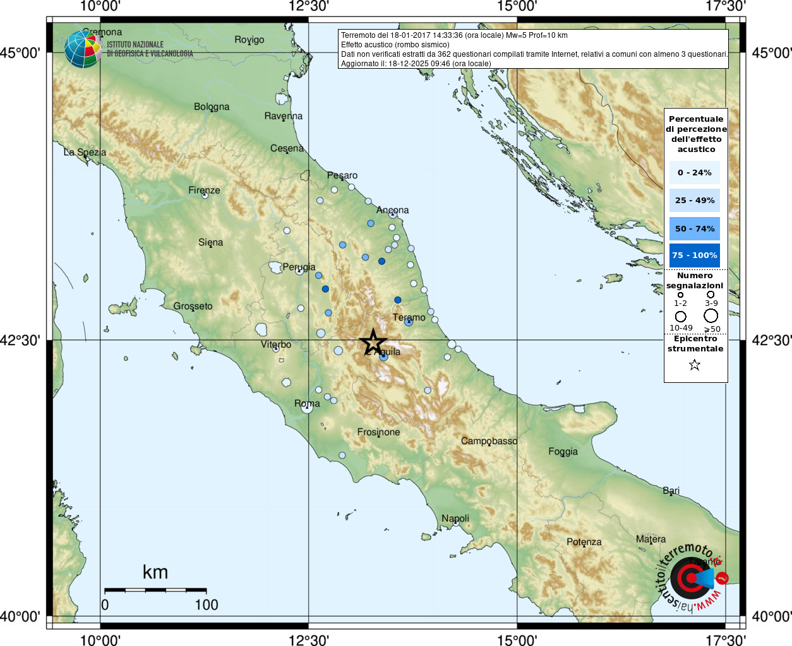This screenshot has width=792, height=646.
Task: Click the km scale bar
Action: tap(155, 590)
